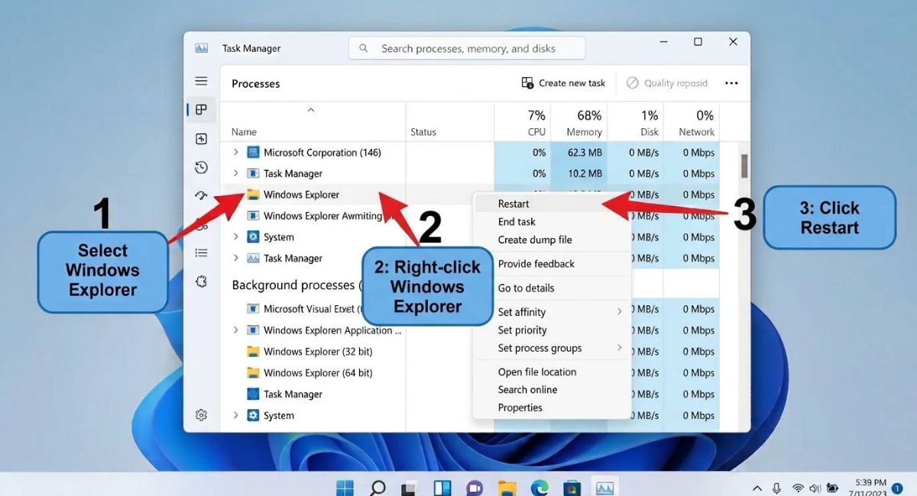This screenshot has height=496, width=917.
Task: Open the Chat app in the taskbar
Action: [x=475, y=487]
